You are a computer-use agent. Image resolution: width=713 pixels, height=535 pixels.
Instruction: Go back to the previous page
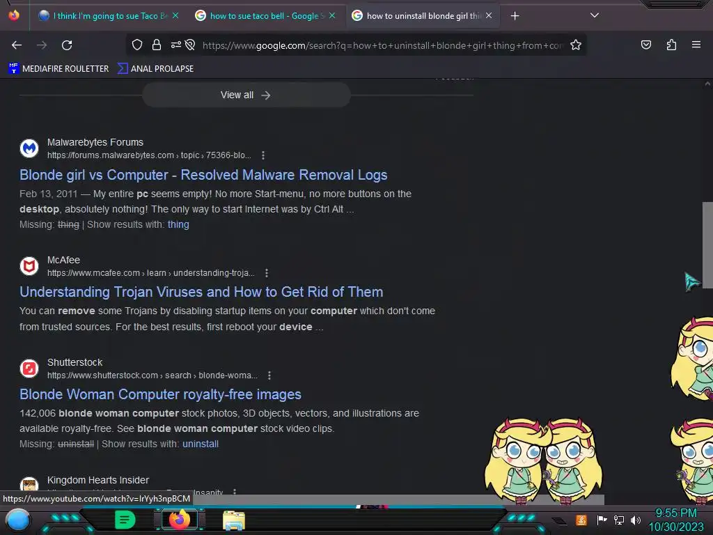pos(17,45)
